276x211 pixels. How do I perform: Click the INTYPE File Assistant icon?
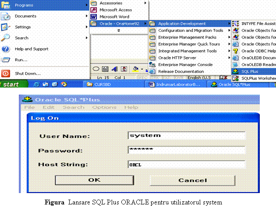coord(236,24)
